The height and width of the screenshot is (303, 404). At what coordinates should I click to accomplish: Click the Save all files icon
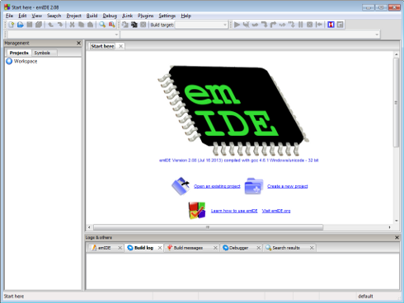[39, 25]
